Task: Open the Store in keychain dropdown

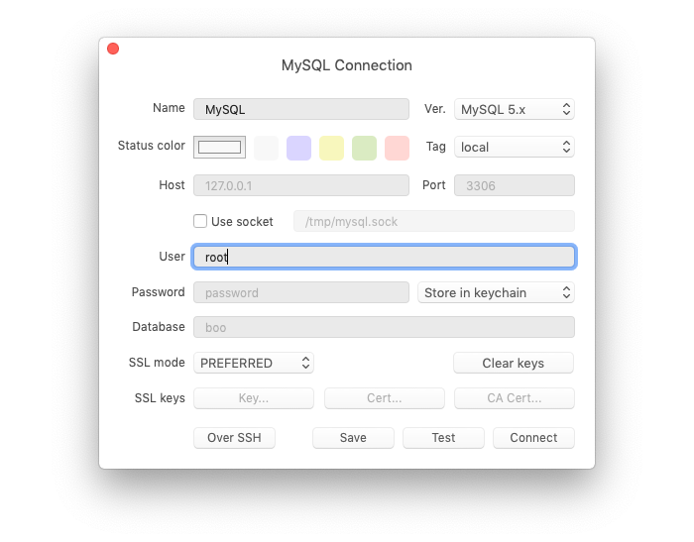Action: [x=496, y=292]
